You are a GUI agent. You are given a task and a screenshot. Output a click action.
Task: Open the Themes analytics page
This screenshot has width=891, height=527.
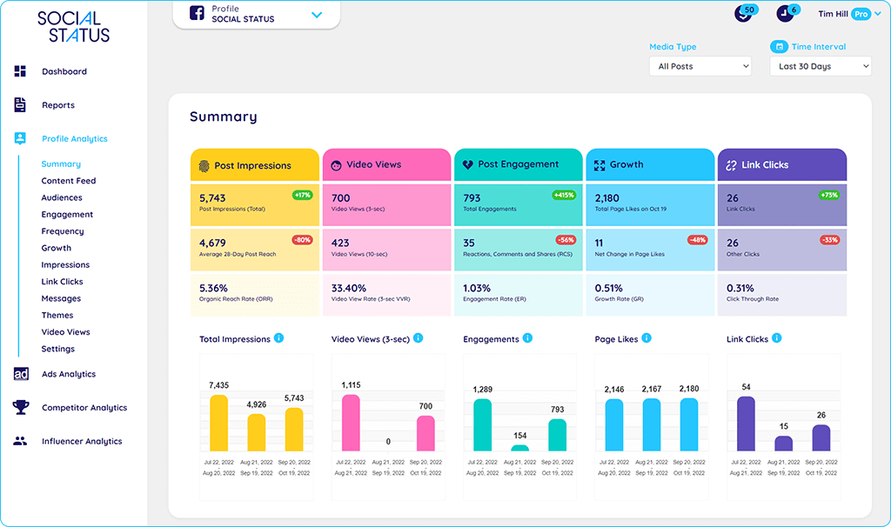point(57,315)
